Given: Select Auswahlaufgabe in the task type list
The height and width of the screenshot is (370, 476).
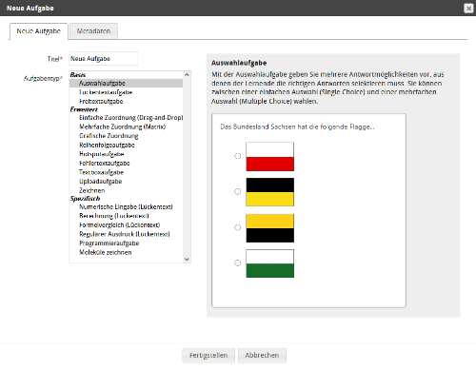Looking at the screenshot, I should point(126,83).
